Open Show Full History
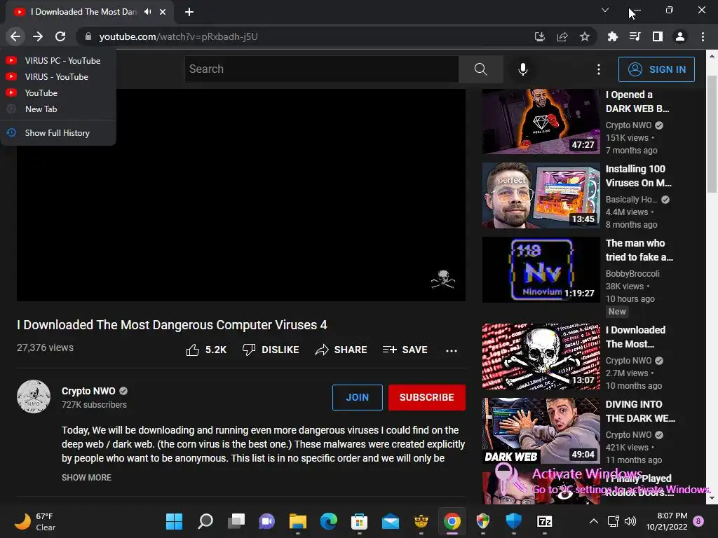The image size is (718, 538). (57, 132)
